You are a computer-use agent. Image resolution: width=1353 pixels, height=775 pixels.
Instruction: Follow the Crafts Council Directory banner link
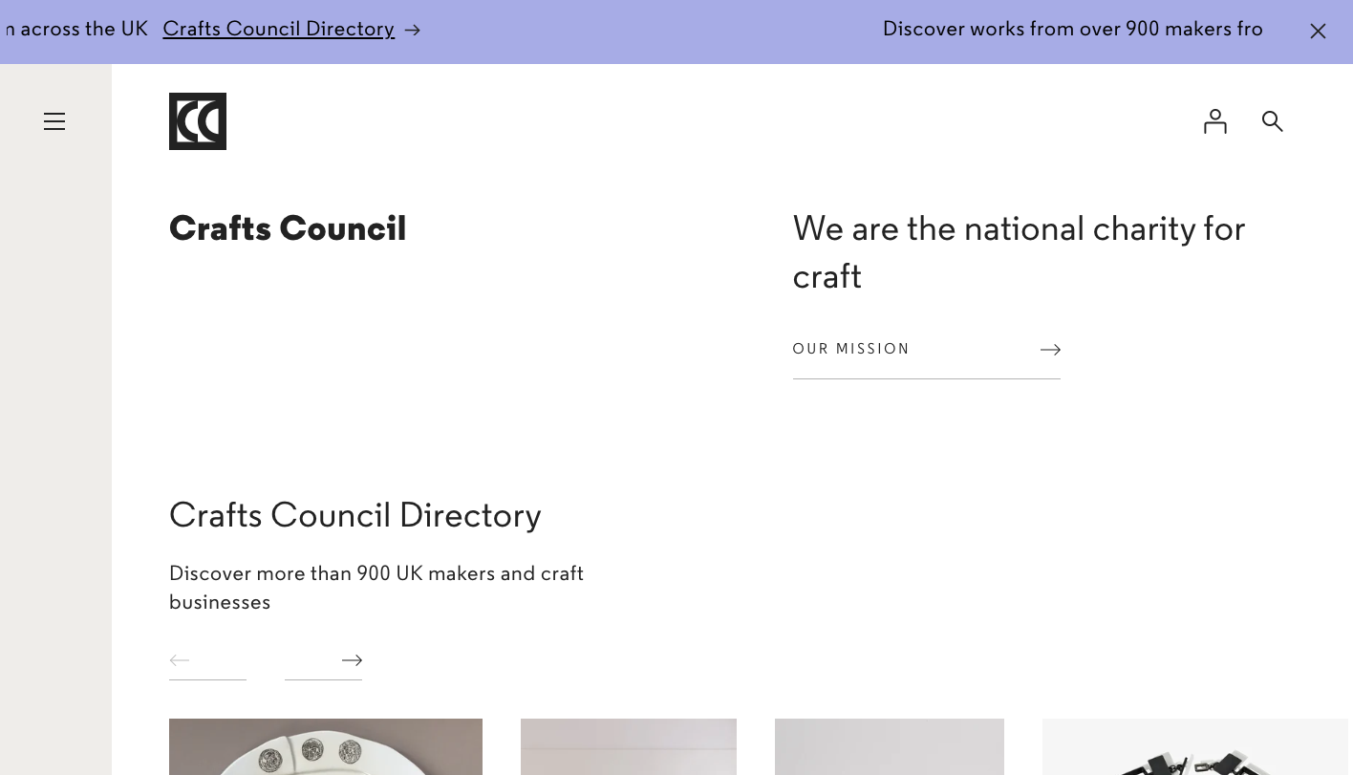(x=279, y=30)
